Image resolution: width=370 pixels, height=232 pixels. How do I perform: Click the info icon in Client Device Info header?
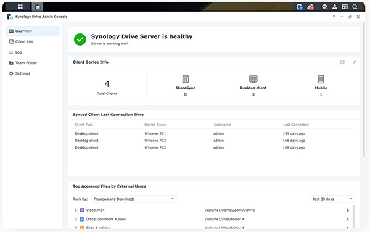[x=342, y=62]
